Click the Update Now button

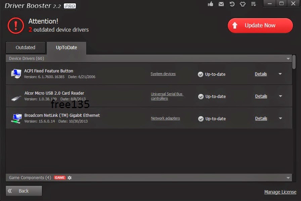[x=260, y=26]
